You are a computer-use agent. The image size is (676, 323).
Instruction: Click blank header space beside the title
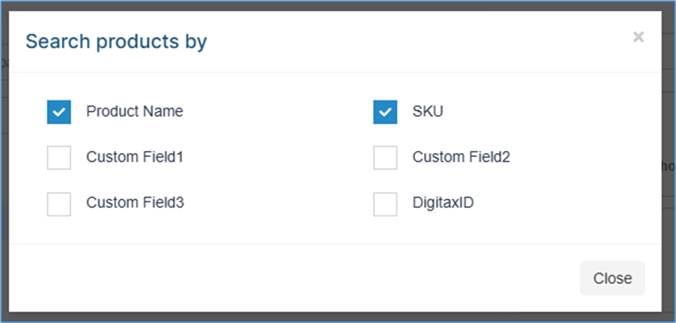[418, 42]
